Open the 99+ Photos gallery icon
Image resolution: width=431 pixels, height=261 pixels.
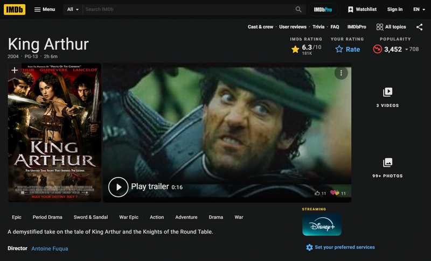tap(387, 163)
